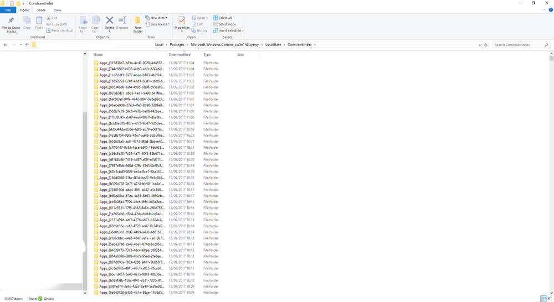
Task: Pin folder to Quick access
Action: coord(11,25)
